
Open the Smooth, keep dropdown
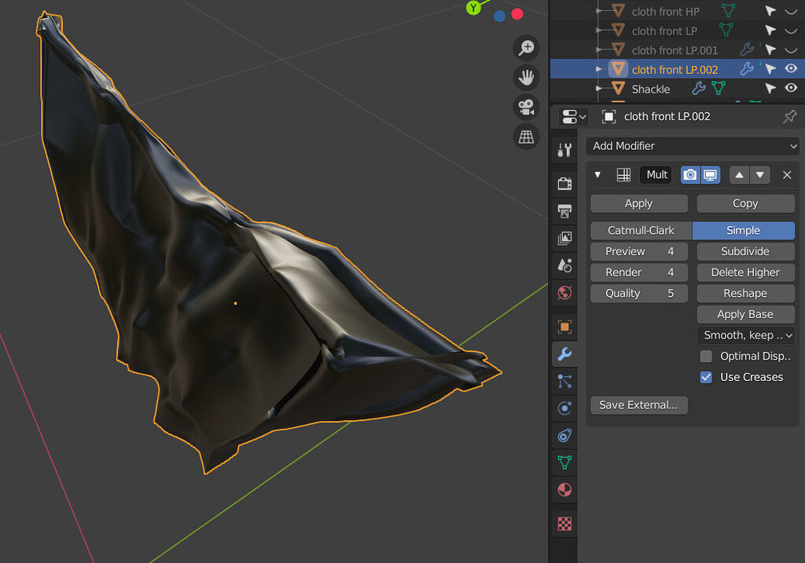745,335
